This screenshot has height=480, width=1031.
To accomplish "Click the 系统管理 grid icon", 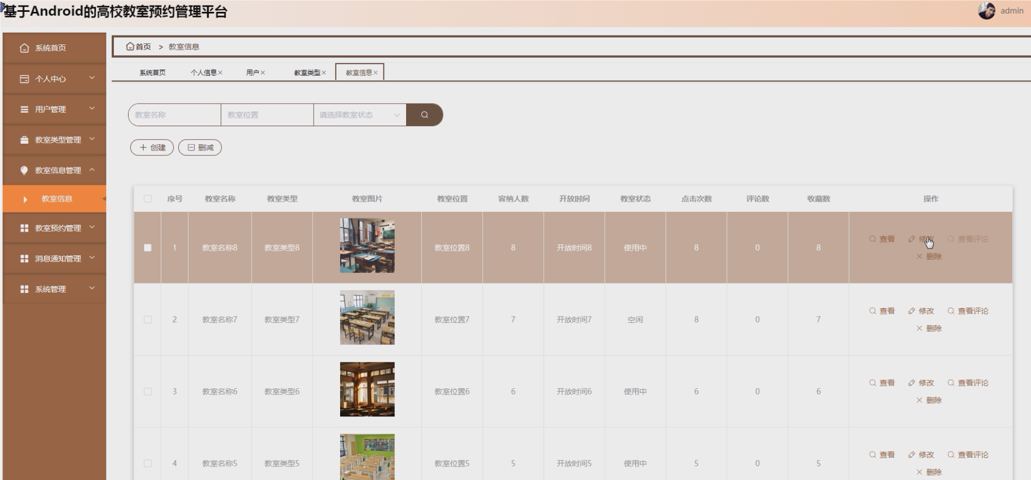I will tap(24, 289).
